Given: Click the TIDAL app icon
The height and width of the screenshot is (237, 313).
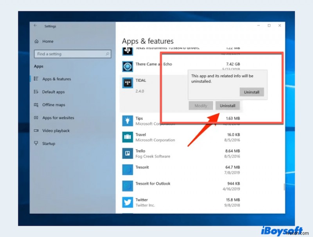Looking at the screenshot, I should pyautogui.click(x=128, y=83).
